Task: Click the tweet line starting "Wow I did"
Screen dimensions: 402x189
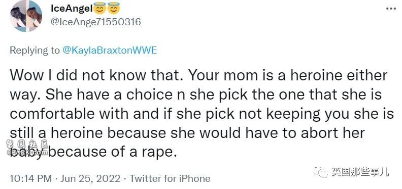Action: 198,76
